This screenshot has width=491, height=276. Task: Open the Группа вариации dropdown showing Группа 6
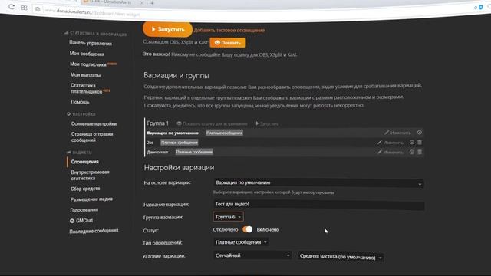(229, 217)
